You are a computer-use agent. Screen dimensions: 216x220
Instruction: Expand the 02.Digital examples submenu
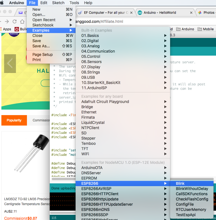[x=123, y=41]
